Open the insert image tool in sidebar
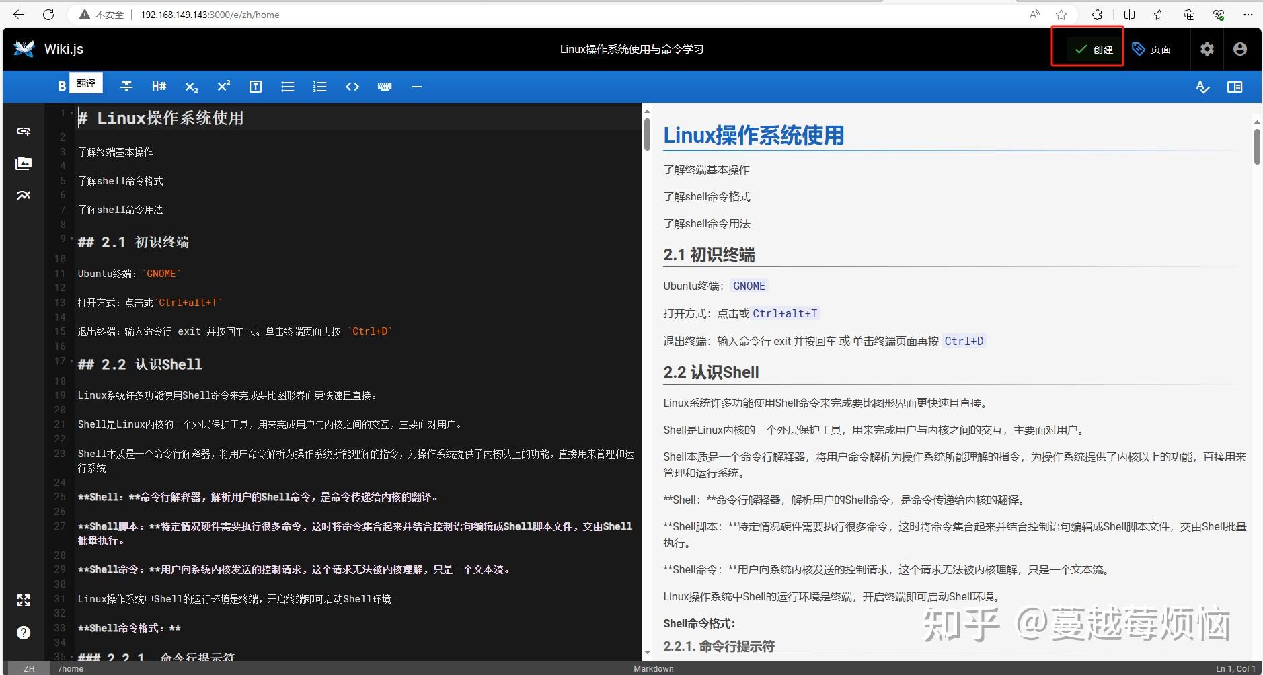The height and width of the screenshot is (675, 1263). tap(23, 163)
